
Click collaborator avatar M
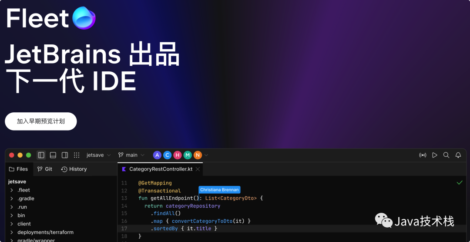point(188,155)
